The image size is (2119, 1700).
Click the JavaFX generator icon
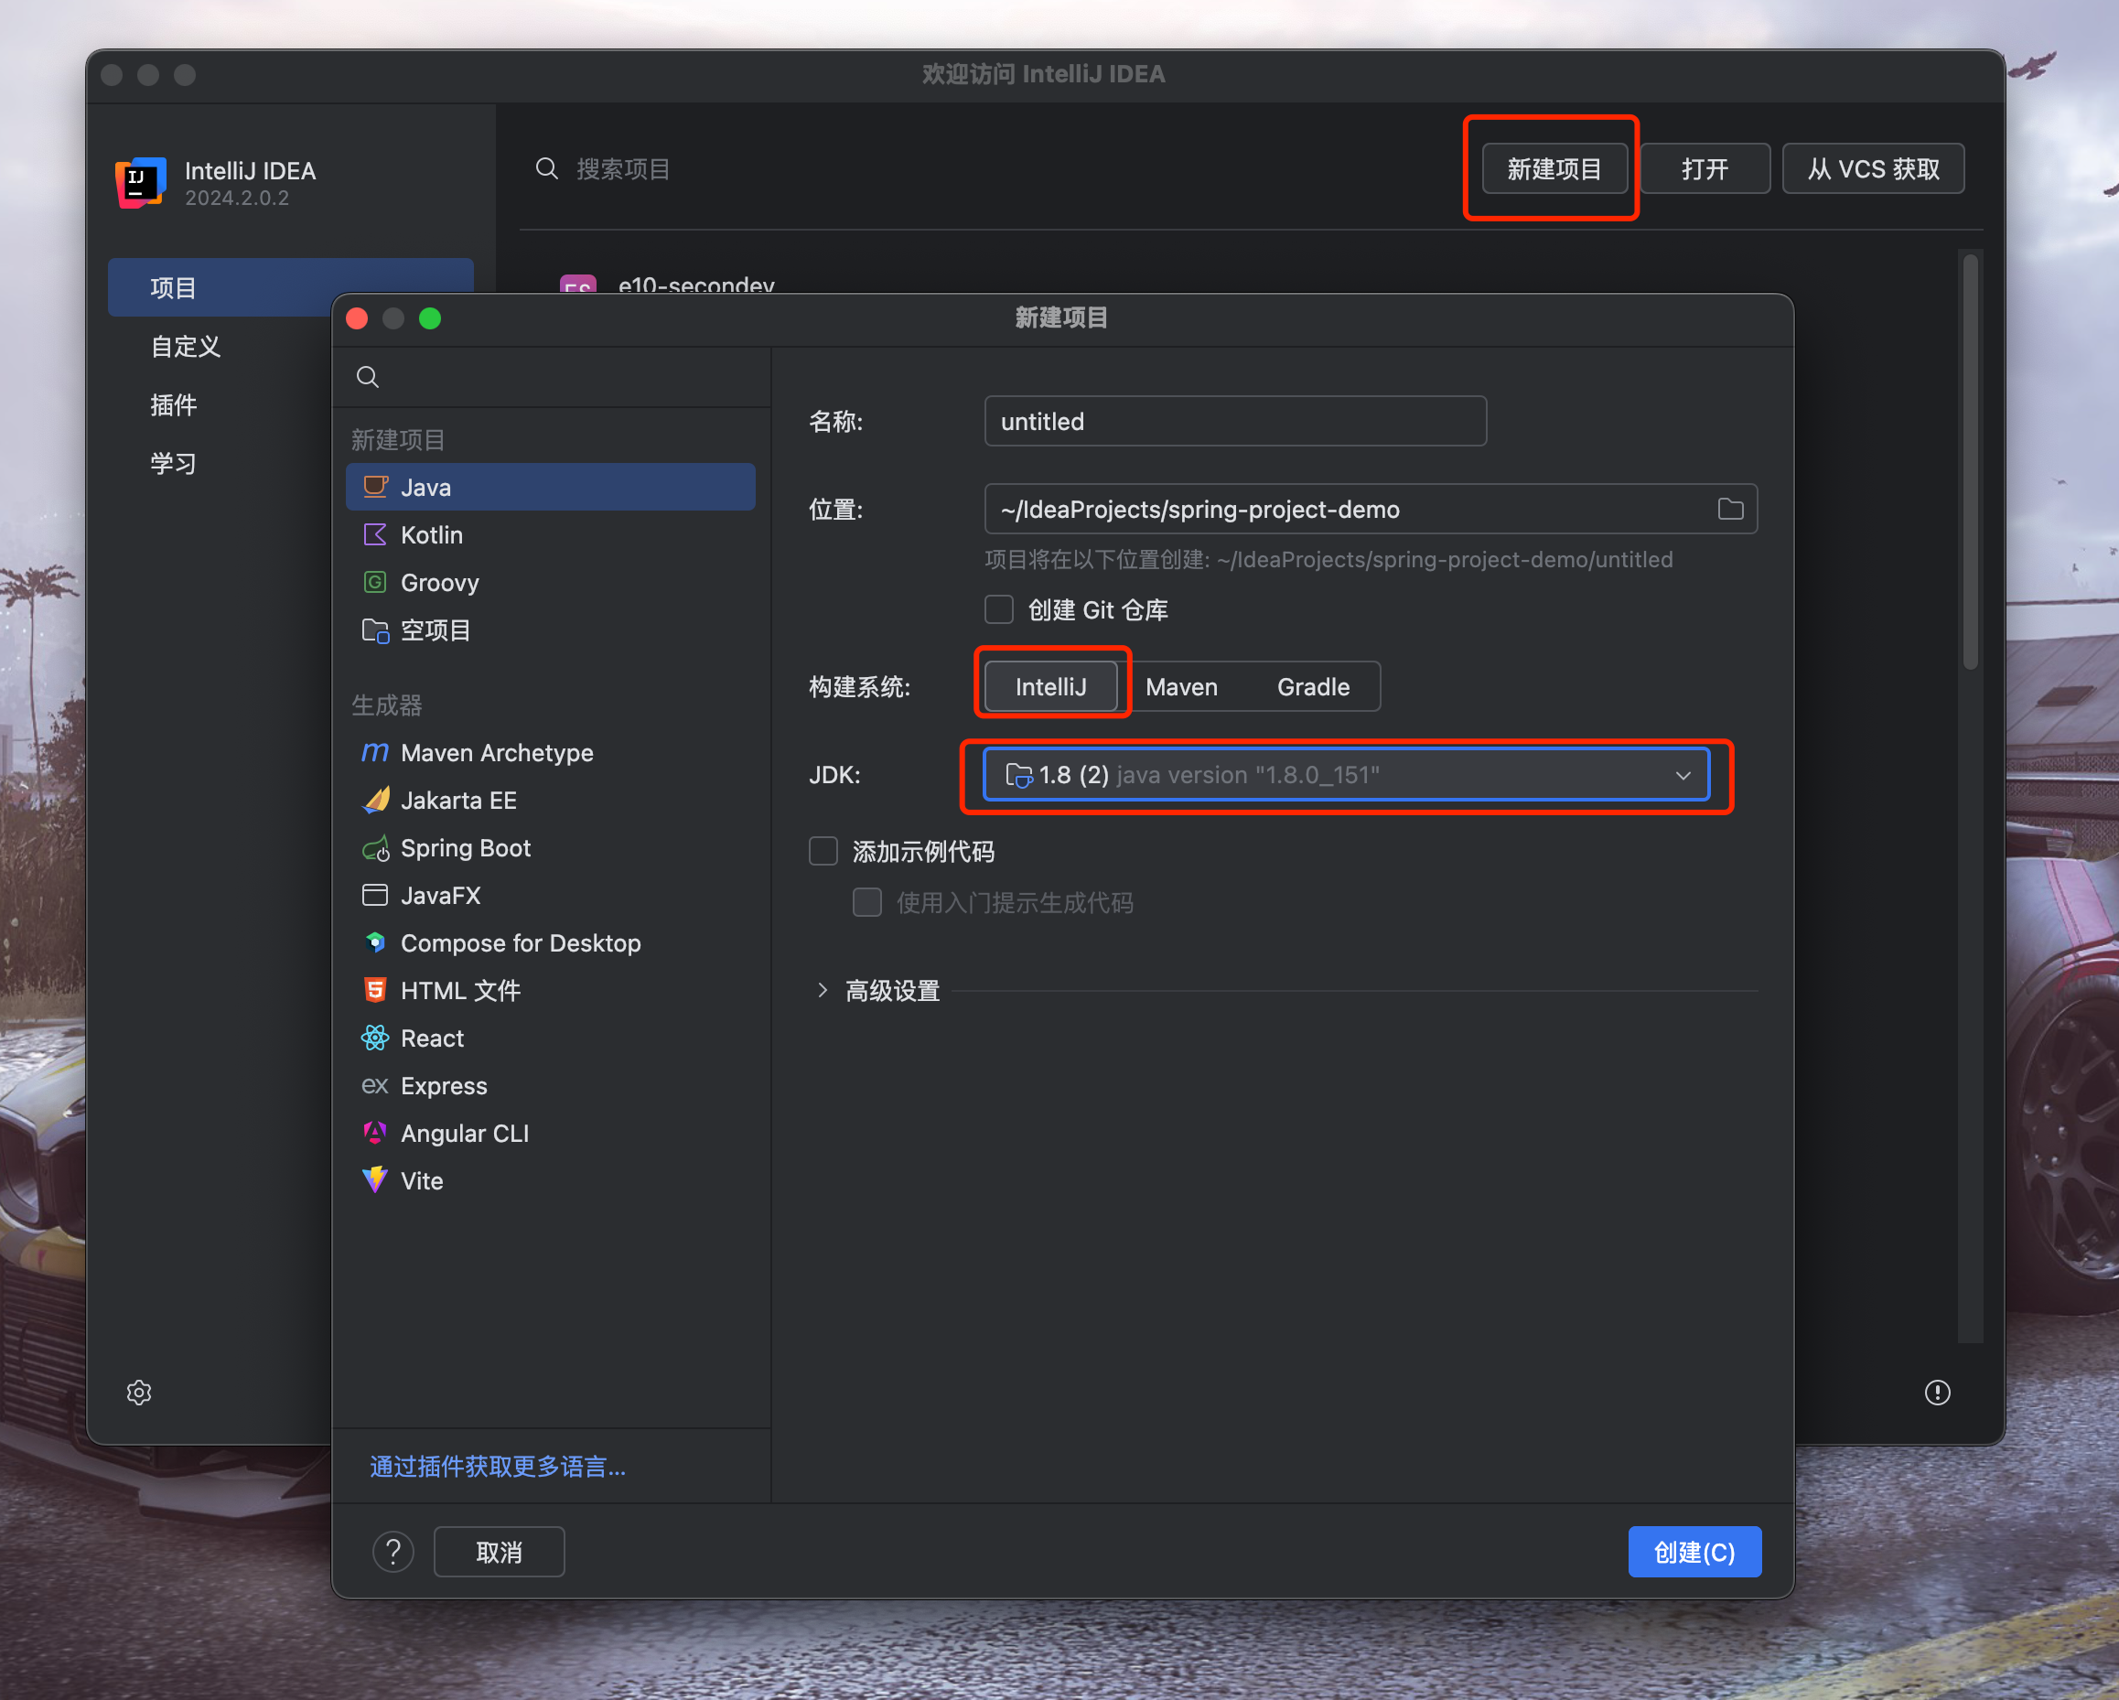pyautogui.click(x=375, y=895)
